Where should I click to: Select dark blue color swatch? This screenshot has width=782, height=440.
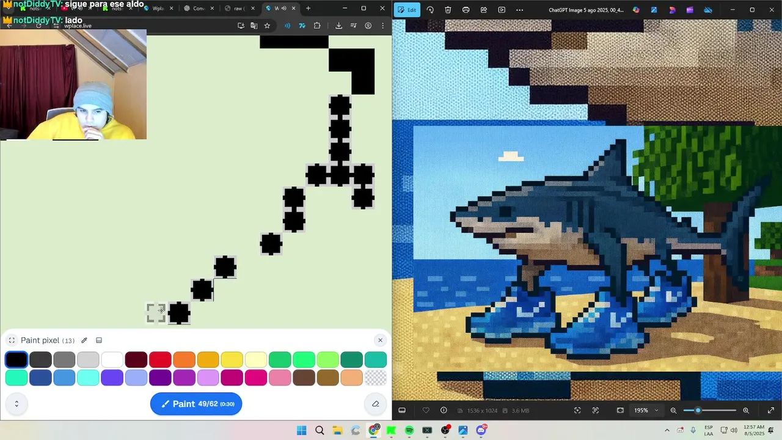click(40, 378)
